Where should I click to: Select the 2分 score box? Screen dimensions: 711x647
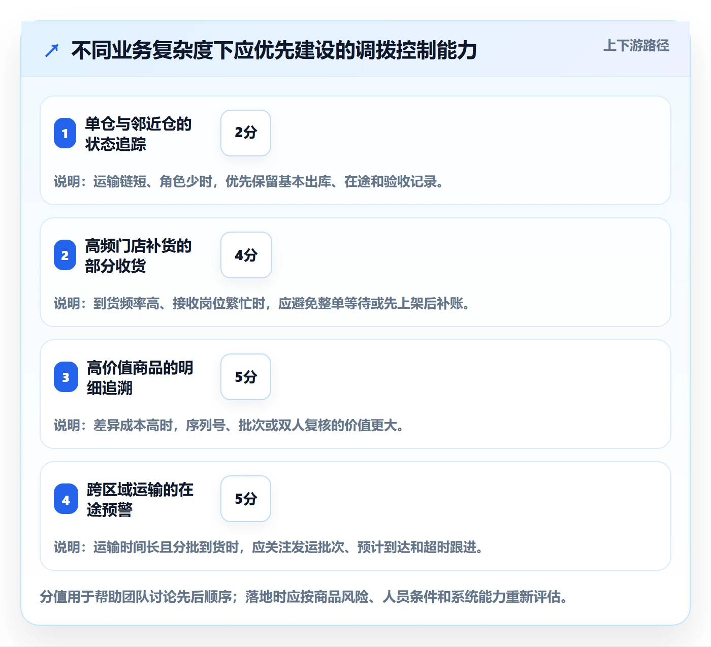246,133
